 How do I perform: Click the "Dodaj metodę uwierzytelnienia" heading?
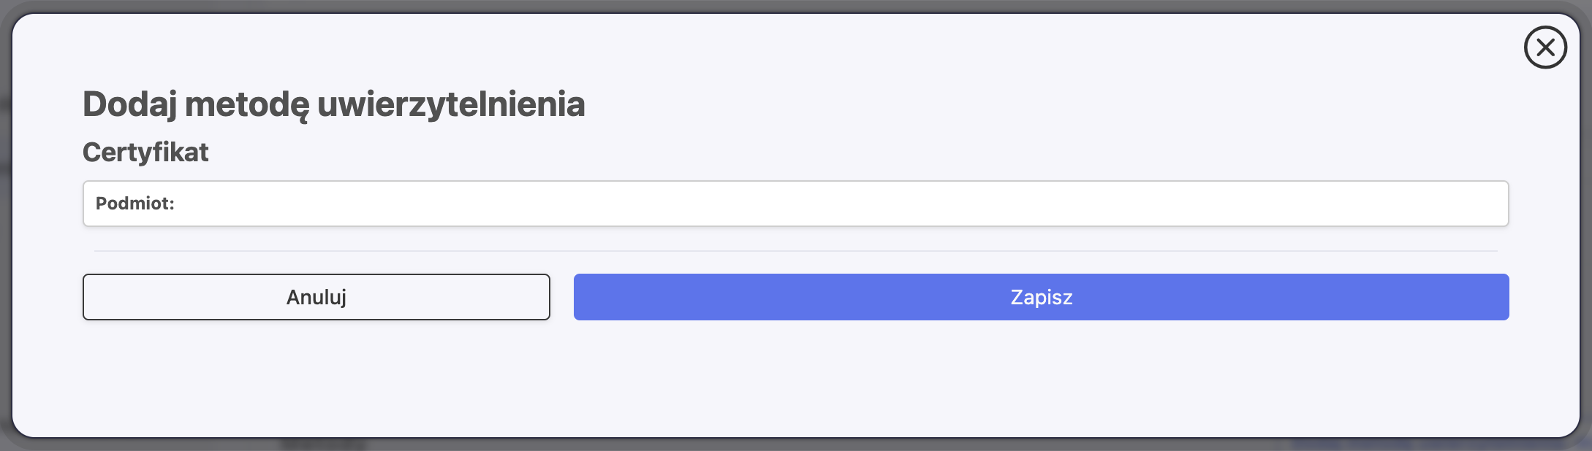click(333, 104)
